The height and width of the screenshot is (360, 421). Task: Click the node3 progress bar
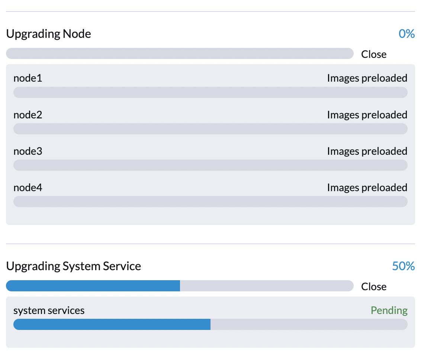tap(210, 165)
